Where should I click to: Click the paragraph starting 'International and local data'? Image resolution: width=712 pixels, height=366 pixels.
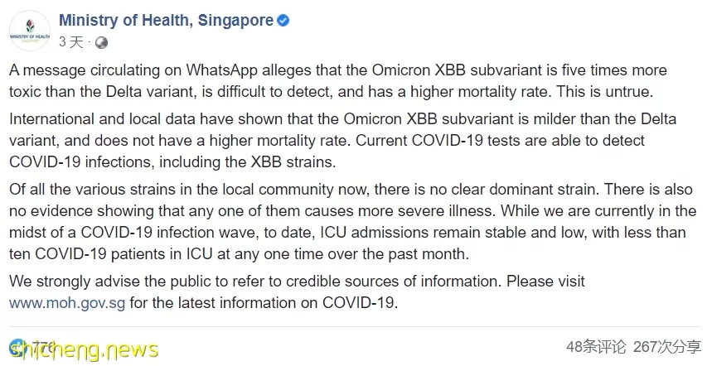coord(343,140)
